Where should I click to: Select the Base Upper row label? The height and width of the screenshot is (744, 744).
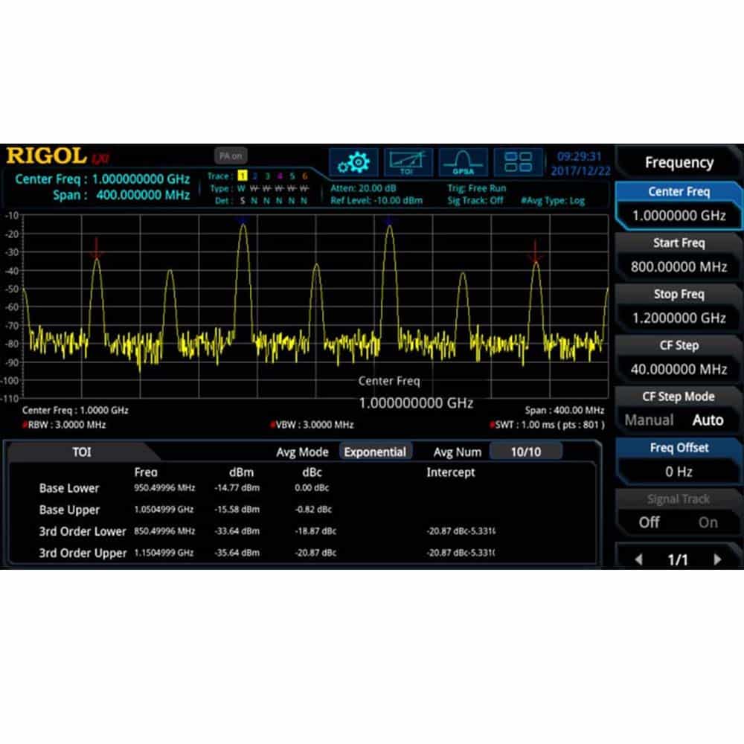69,510
